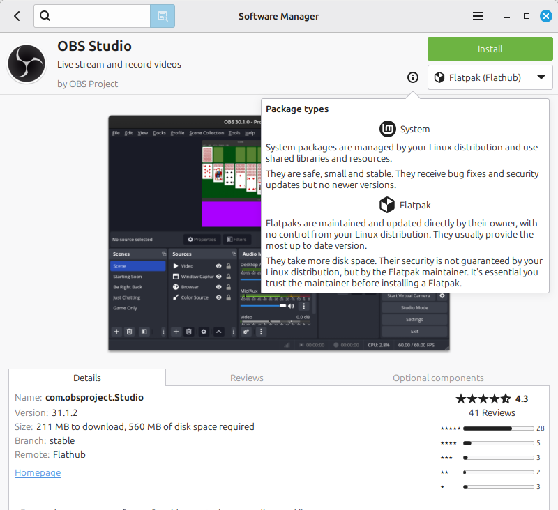The image size is (558, 510).
Task: Switch to the Reviews tab
Action: pyautogui.click(x=247, y=378)
